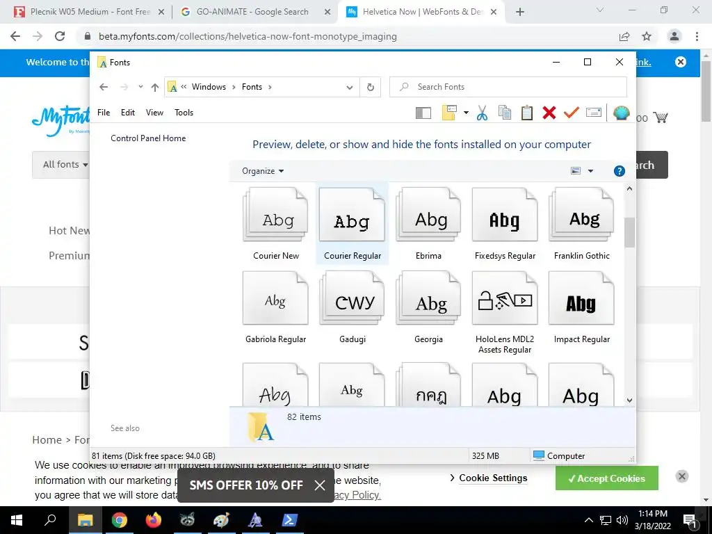Click the Windows breadcrumb in address bar
The image size is (712, 534).
coord(209,87)
